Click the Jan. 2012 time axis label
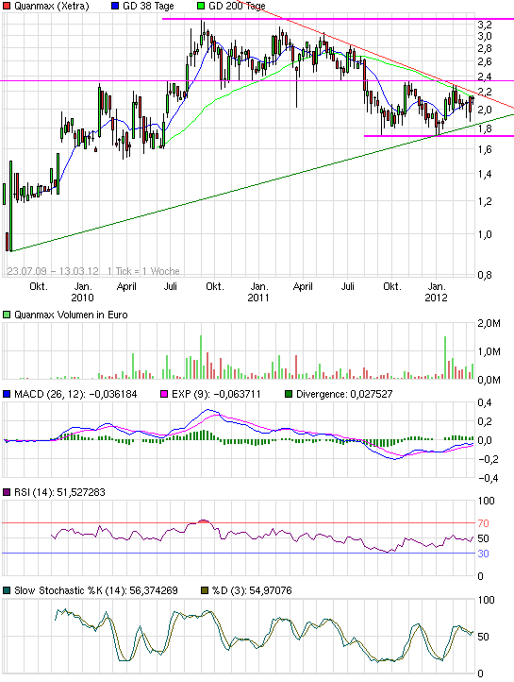This screenshot has width=514, height=682. coord(436,292)
